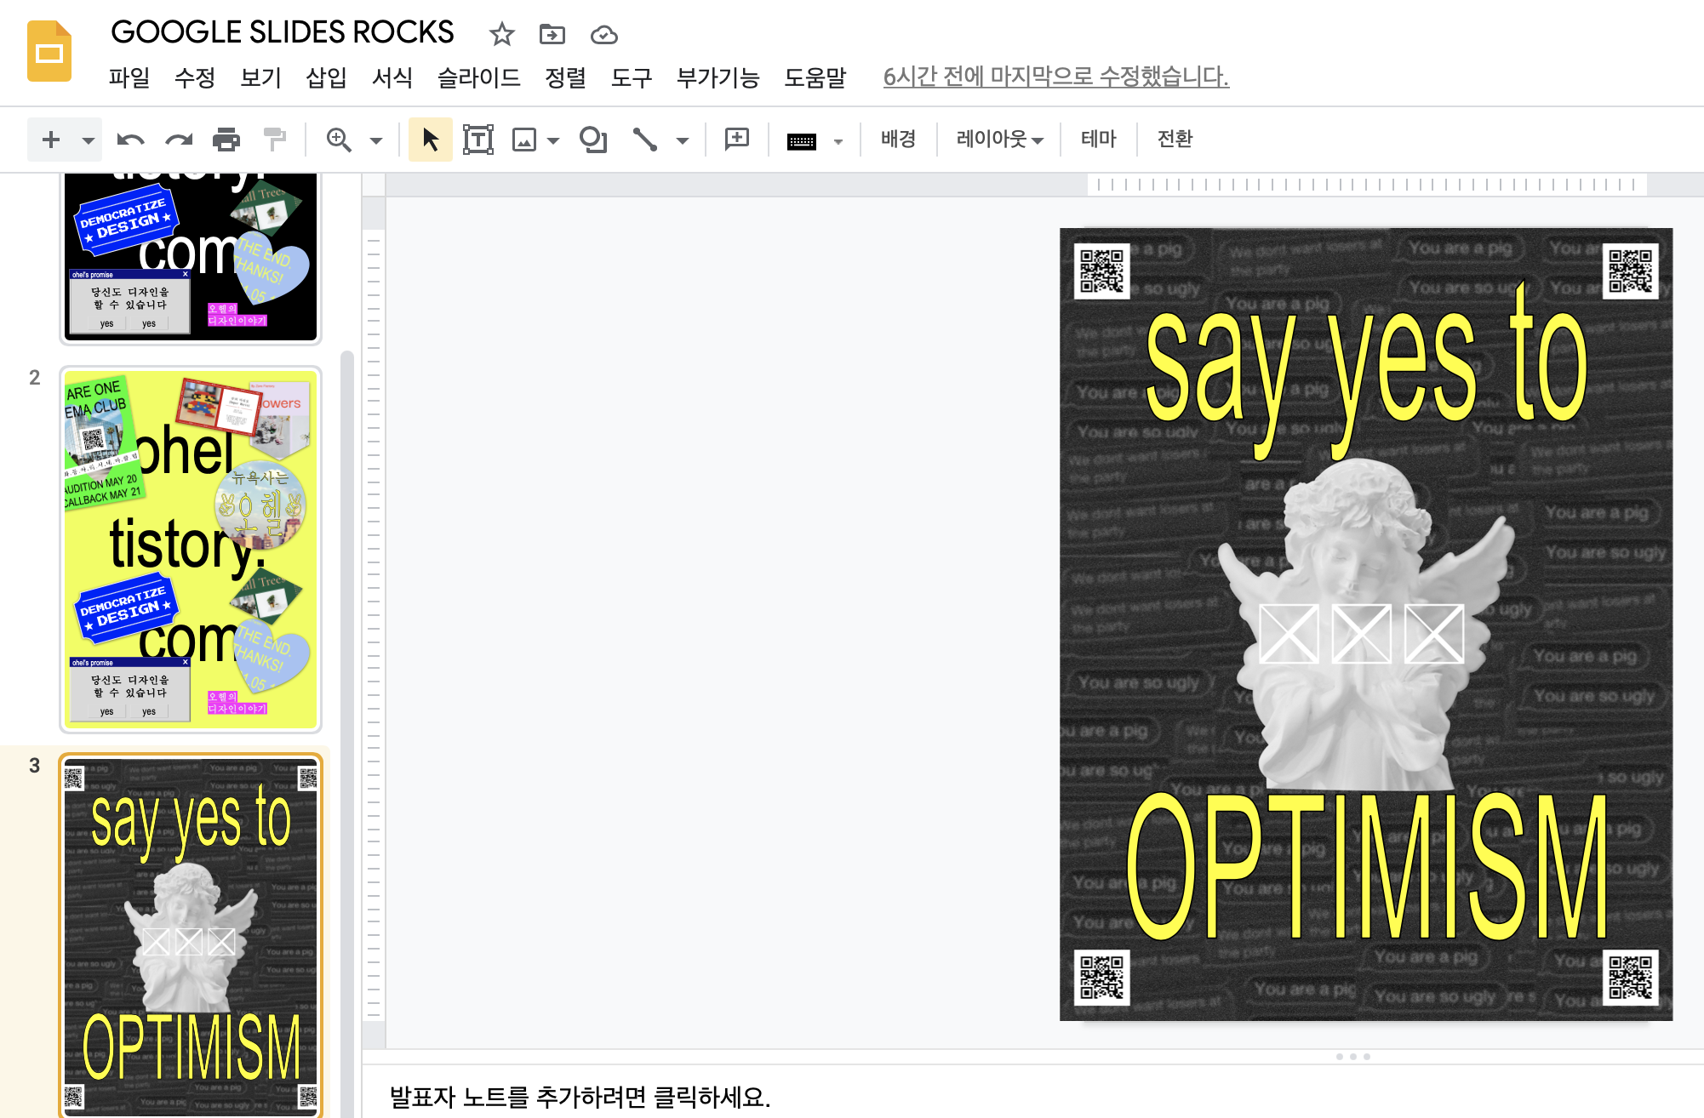Star the presentation with the star icon
The image size is (1704, 1118).
[502, 35]
